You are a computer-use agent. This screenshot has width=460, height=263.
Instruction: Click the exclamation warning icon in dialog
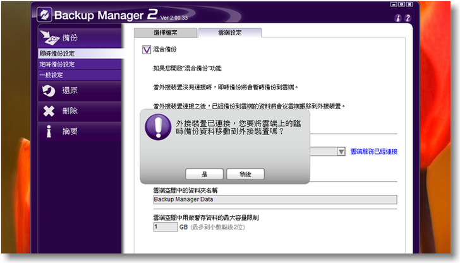pyautogui.click(x=158, y=127)
